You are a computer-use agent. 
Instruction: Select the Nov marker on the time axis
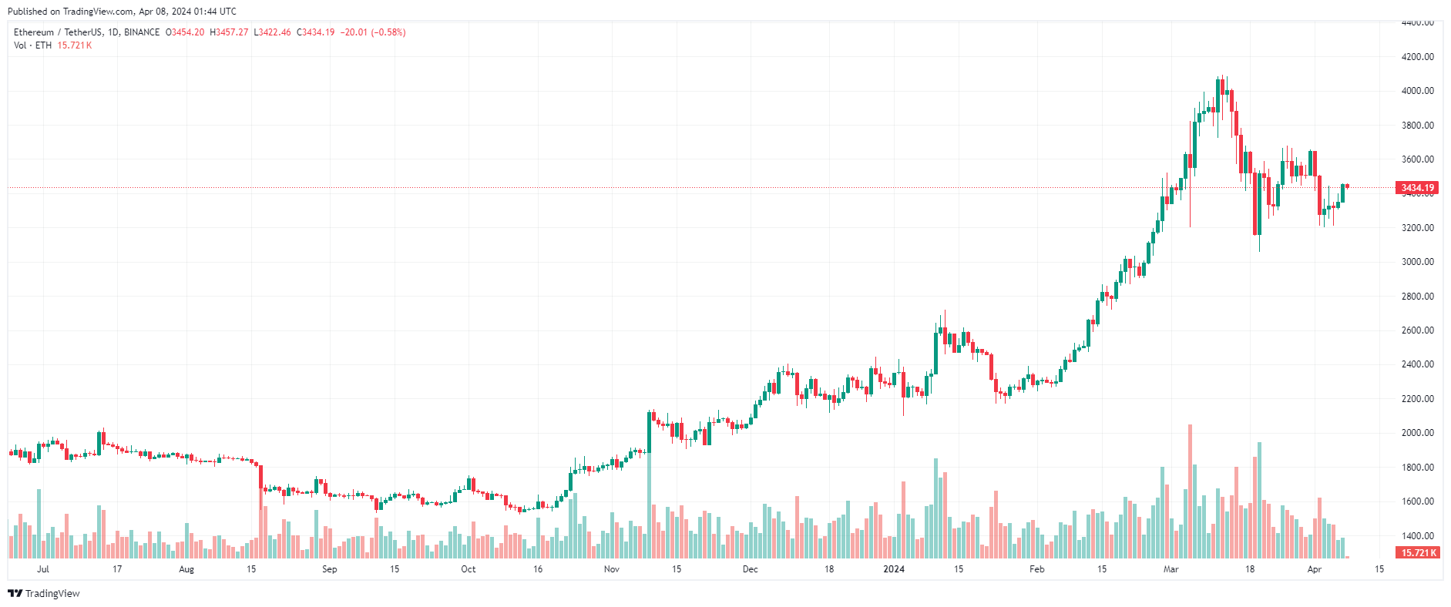[612, 569]
